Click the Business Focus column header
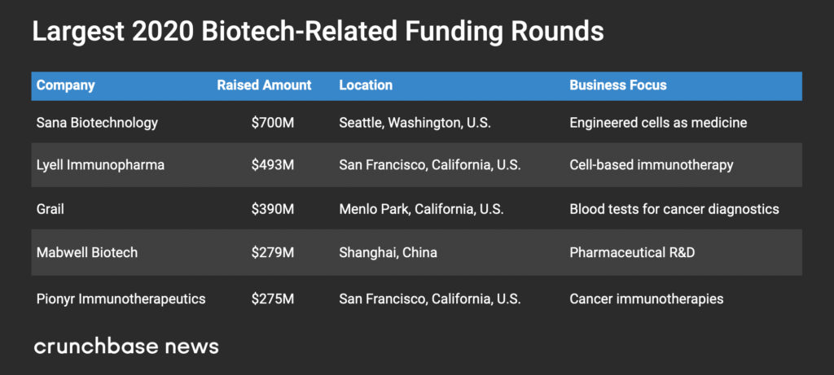This screenshot has width=834, height=375. [x=618, y=85]
